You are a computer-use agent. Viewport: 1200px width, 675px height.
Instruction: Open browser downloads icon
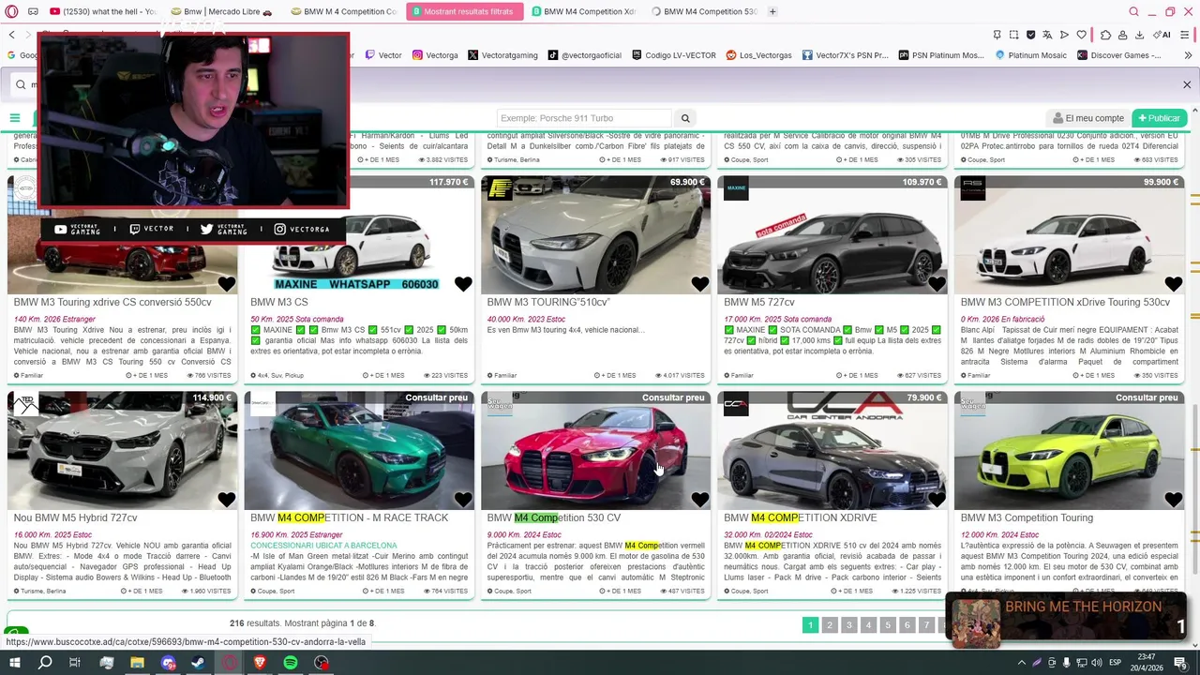click(x=1139, y=35)
